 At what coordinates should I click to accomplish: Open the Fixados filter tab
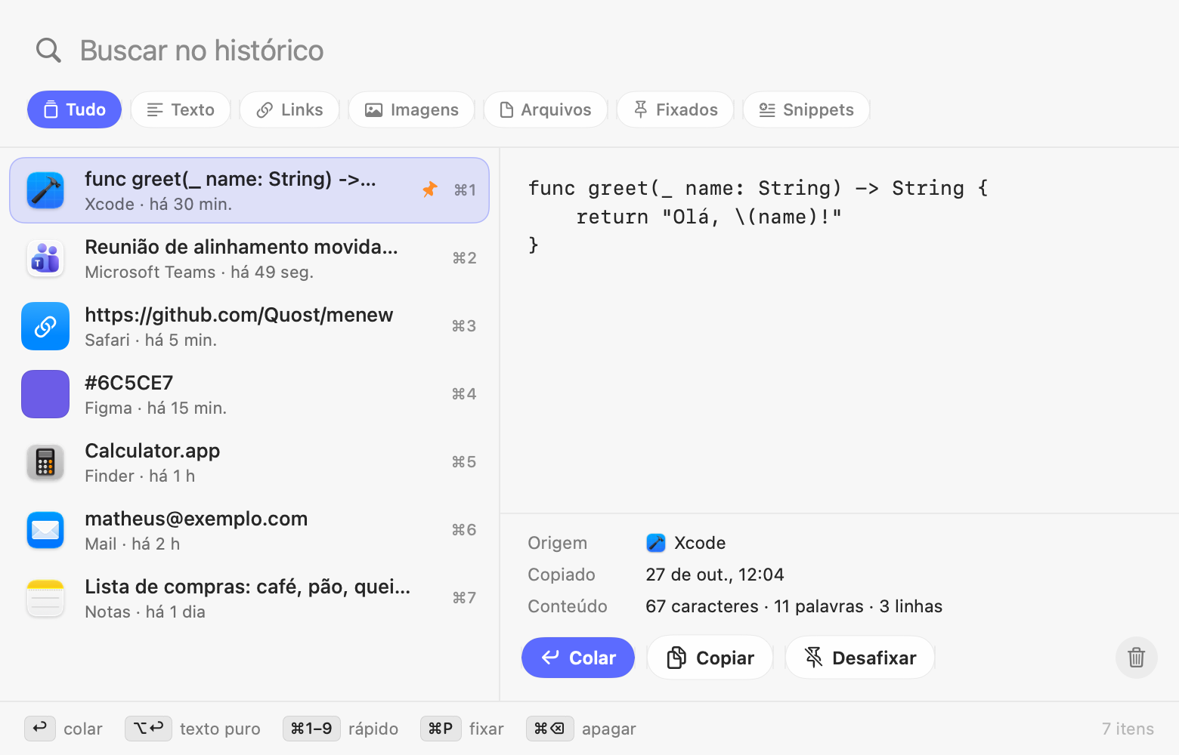pyautogui.click(x=675, y=109)
